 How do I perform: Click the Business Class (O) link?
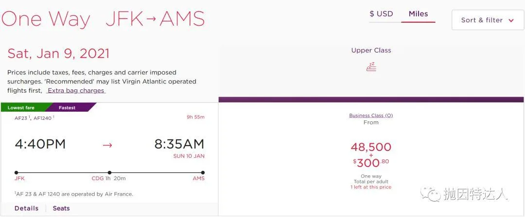point(371,116)
